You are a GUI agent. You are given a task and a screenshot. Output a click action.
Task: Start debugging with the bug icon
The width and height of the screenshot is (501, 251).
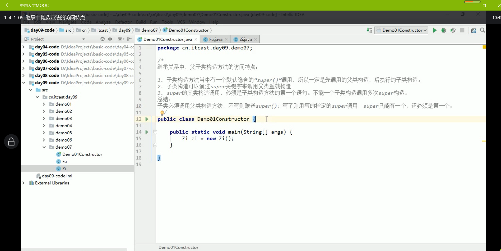tap(444, 30)
